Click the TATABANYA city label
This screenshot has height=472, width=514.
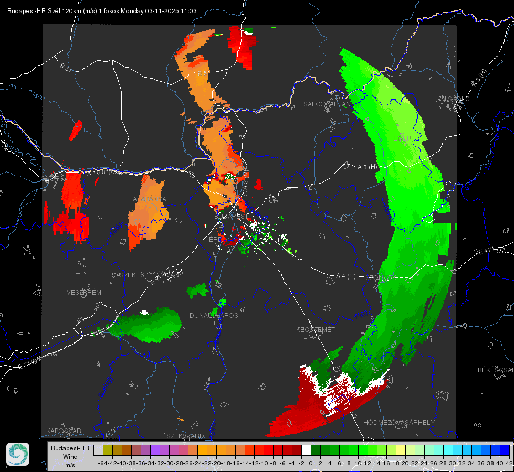click(x=148, y=199)
